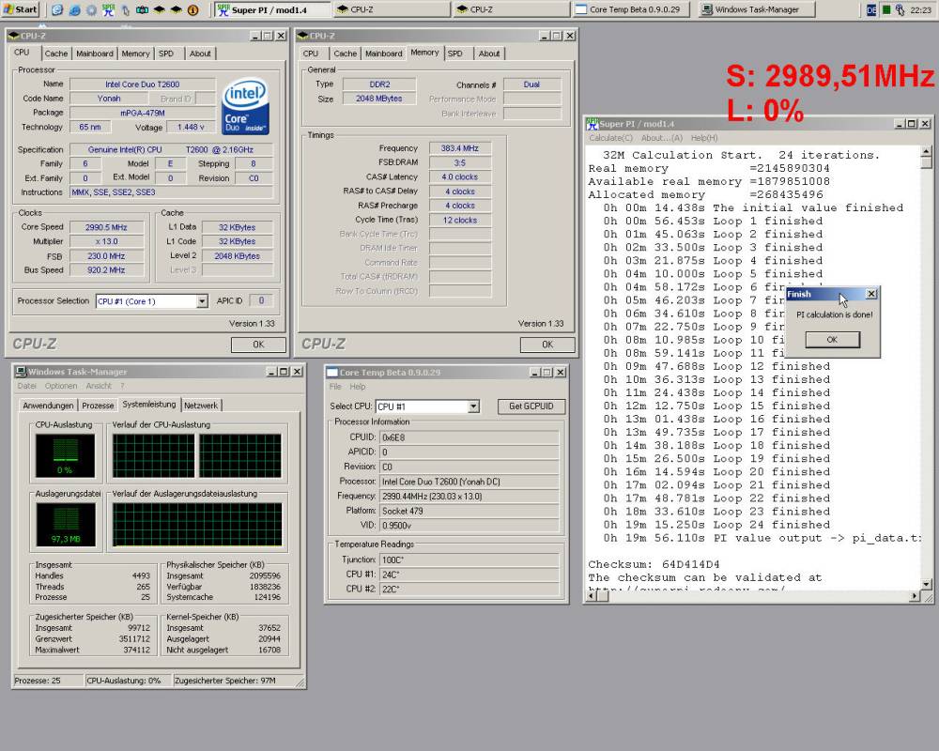The image size is (939, 751).
Task: Switch to the Netzwerk tab
Action: click(x=201, y=406)
